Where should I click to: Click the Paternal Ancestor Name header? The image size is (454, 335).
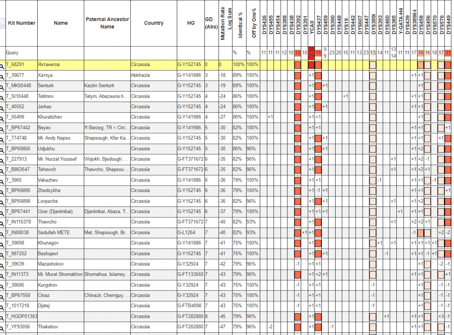(107, 23)
